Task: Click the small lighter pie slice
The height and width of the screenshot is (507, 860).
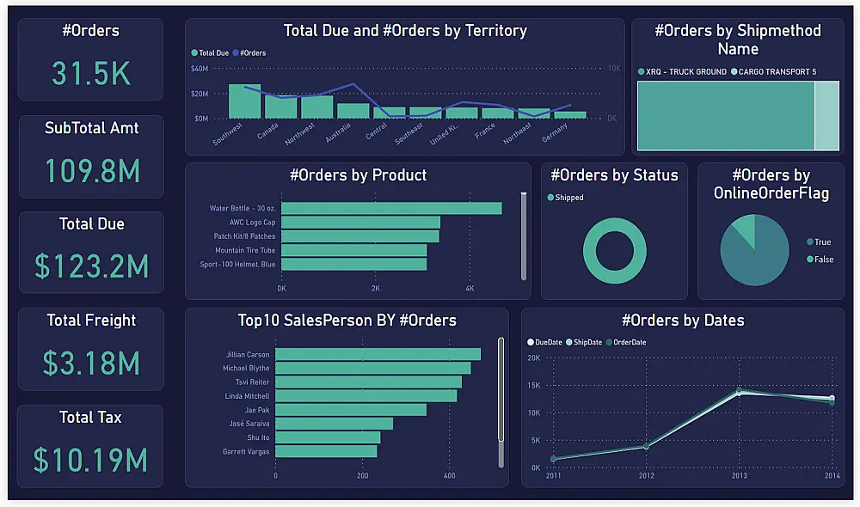Action: click(x=746, y=228)
